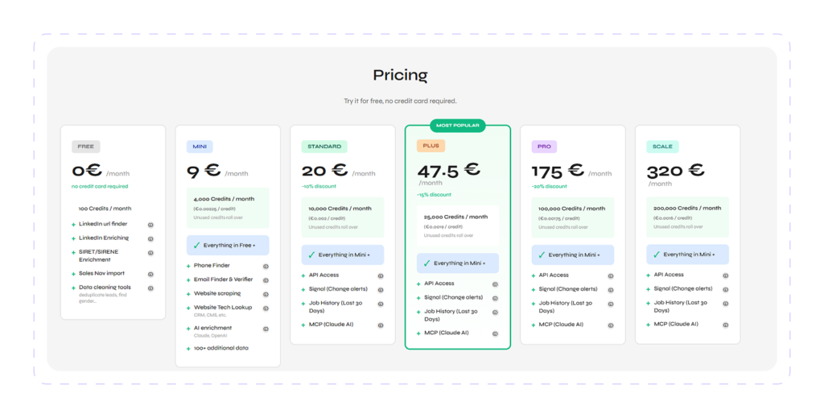Click info icon beside Sales Nav import
824x418 pixels.
point(150,274)
